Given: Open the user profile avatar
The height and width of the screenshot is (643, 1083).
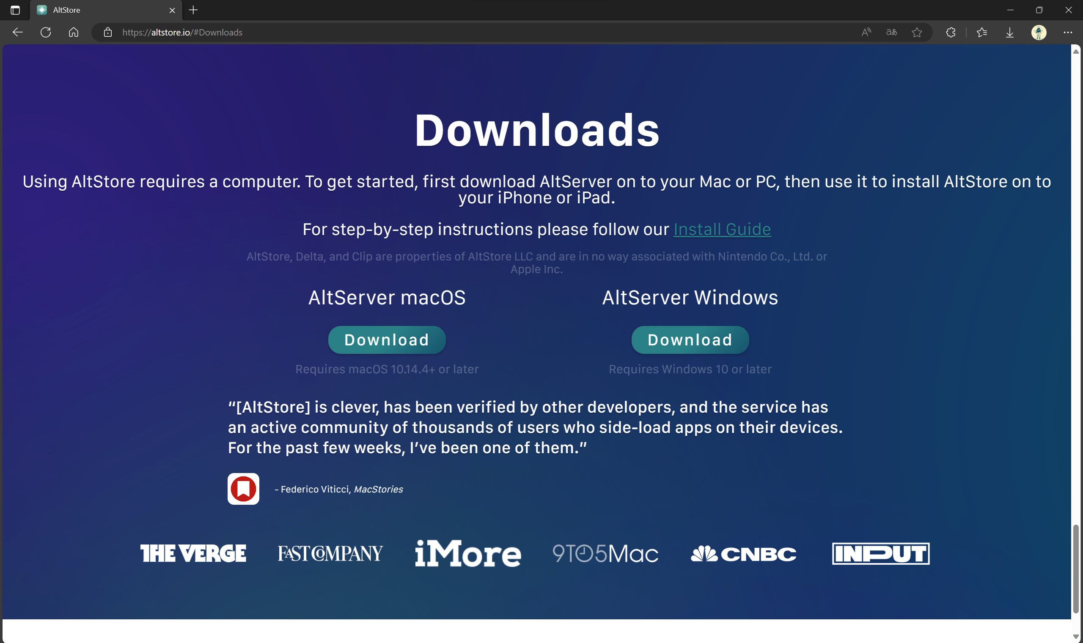Looking at the screenshot, I should pos(1038,33).
